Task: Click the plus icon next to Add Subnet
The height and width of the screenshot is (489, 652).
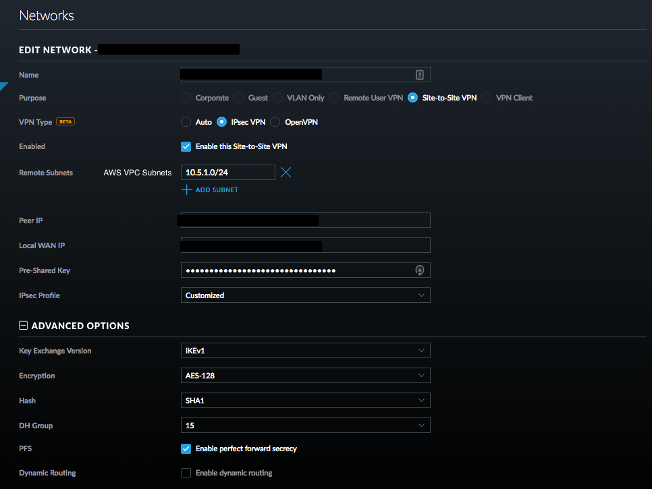Action: (x=186, y=190)
